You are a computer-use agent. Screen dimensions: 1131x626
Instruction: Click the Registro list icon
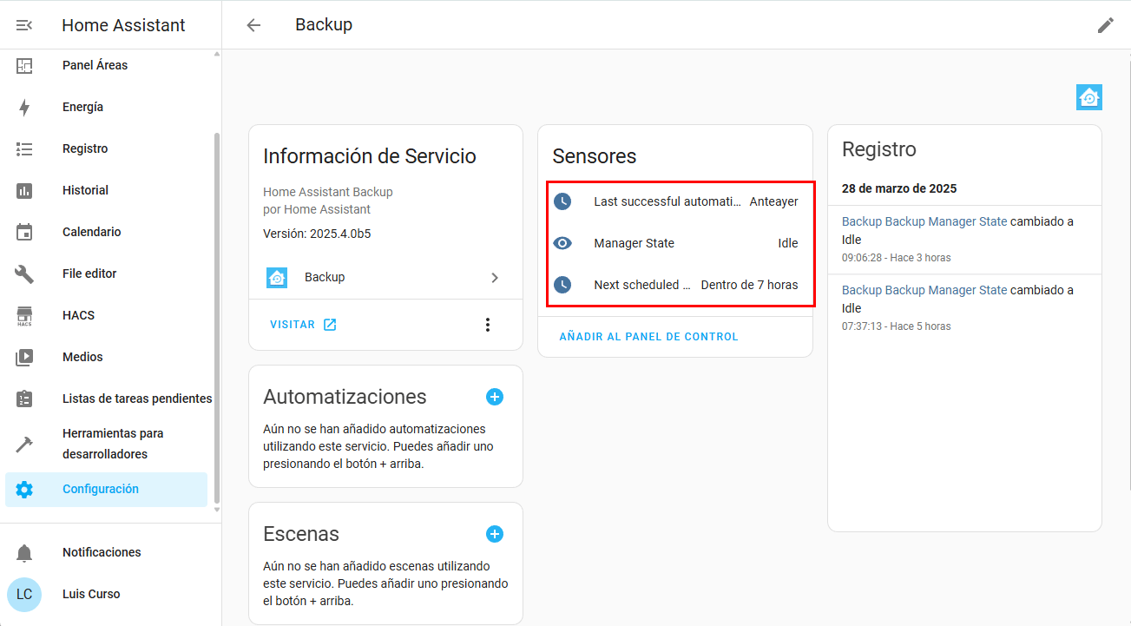click(x=24, y=148)
